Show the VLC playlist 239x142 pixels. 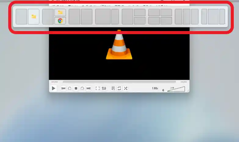point(113,88)
